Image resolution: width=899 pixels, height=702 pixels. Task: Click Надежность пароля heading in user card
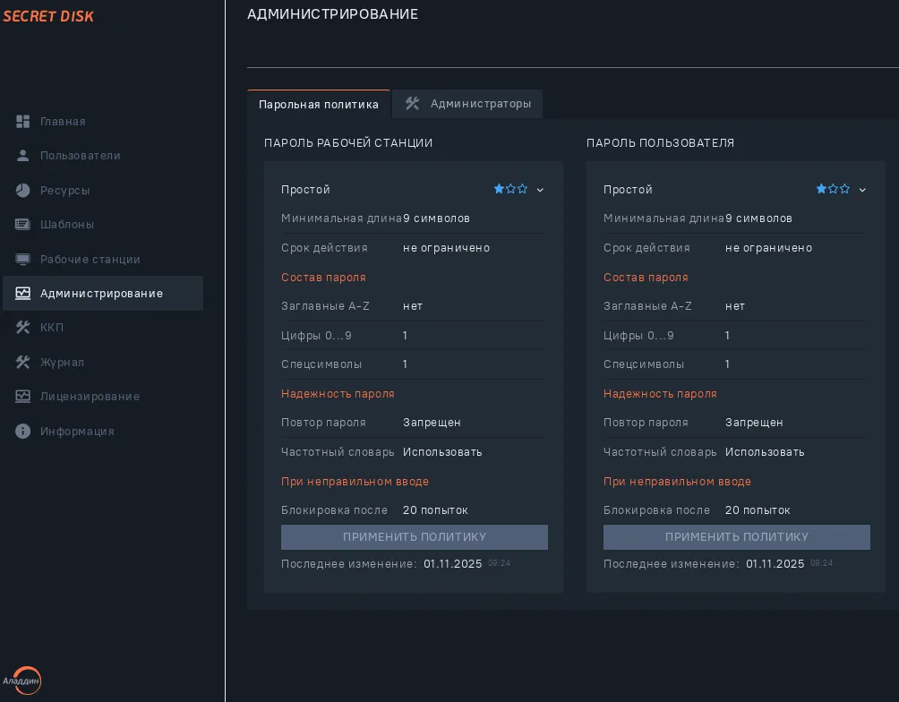pos(660,393)
